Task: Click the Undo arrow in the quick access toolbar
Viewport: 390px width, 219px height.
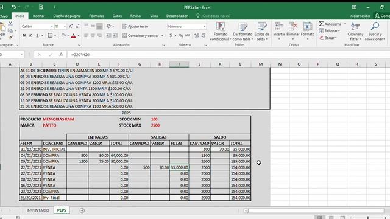Action: point(13,7)
